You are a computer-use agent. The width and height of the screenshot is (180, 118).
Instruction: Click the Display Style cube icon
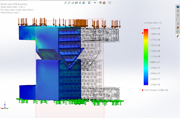point(89,3)
